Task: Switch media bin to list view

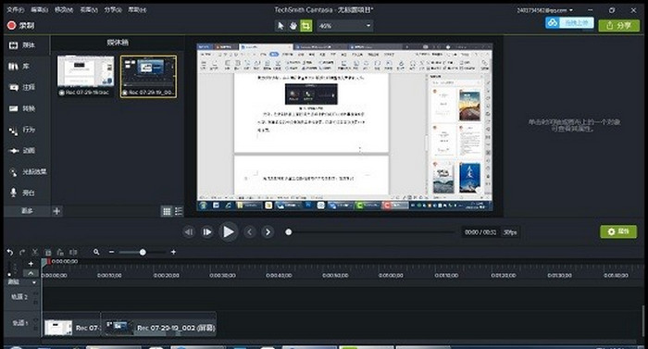Action: (x=179, y=211)
